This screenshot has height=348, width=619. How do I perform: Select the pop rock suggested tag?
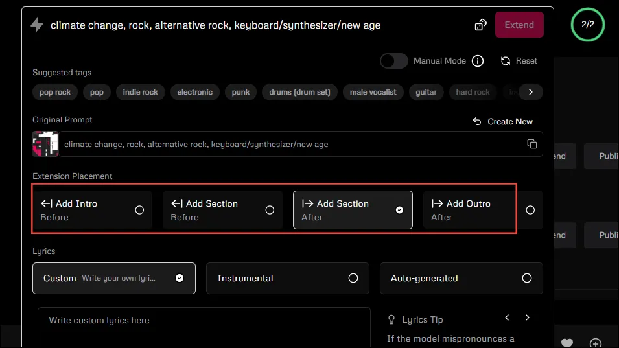coord(55,92)
